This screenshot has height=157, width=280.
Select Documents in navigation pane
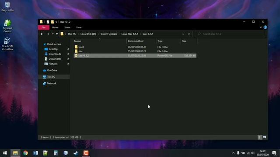click(55, 59)
